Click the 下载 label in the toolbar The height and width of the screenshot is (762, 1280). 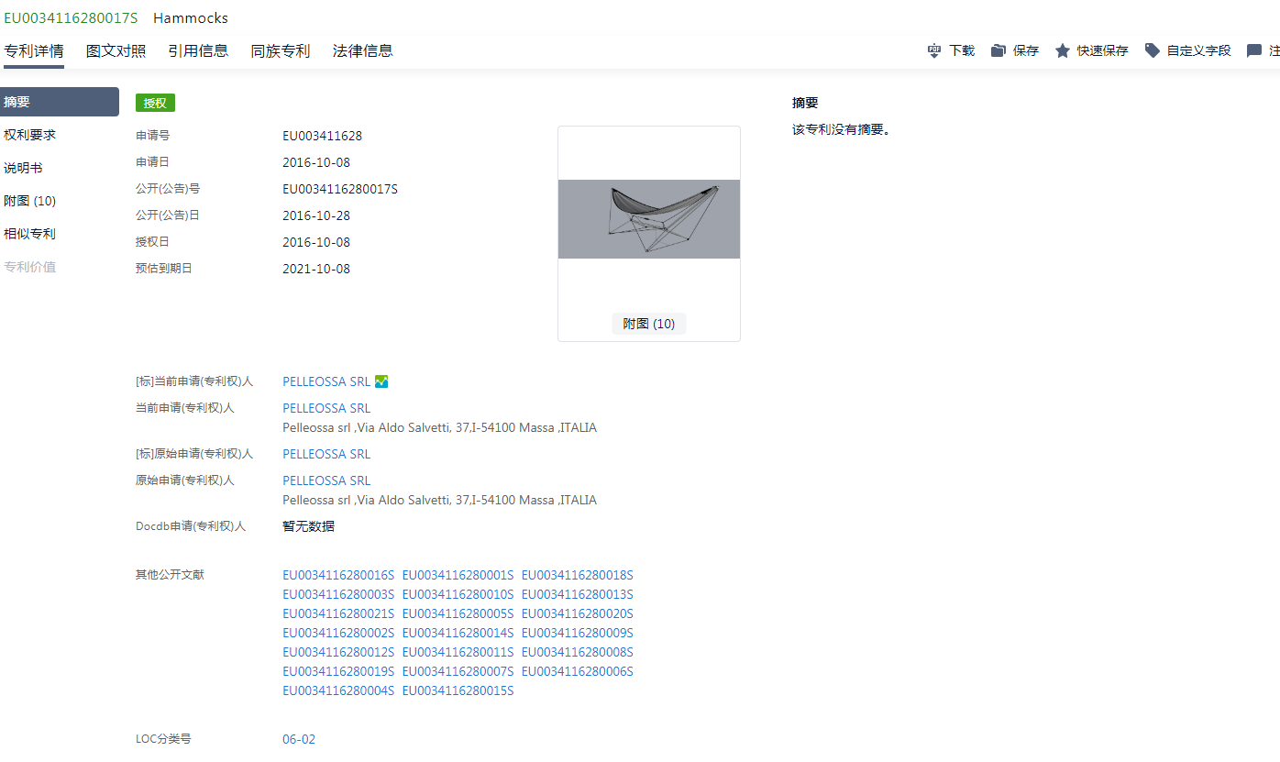[962, 50]
